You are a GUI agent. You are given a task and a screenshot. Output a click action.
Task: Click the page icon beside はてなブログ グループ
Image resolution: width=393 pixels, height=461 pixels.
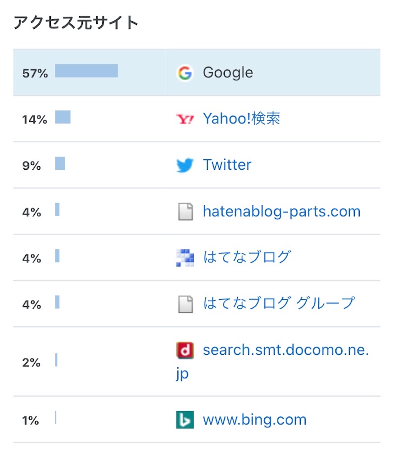(185, 304)
